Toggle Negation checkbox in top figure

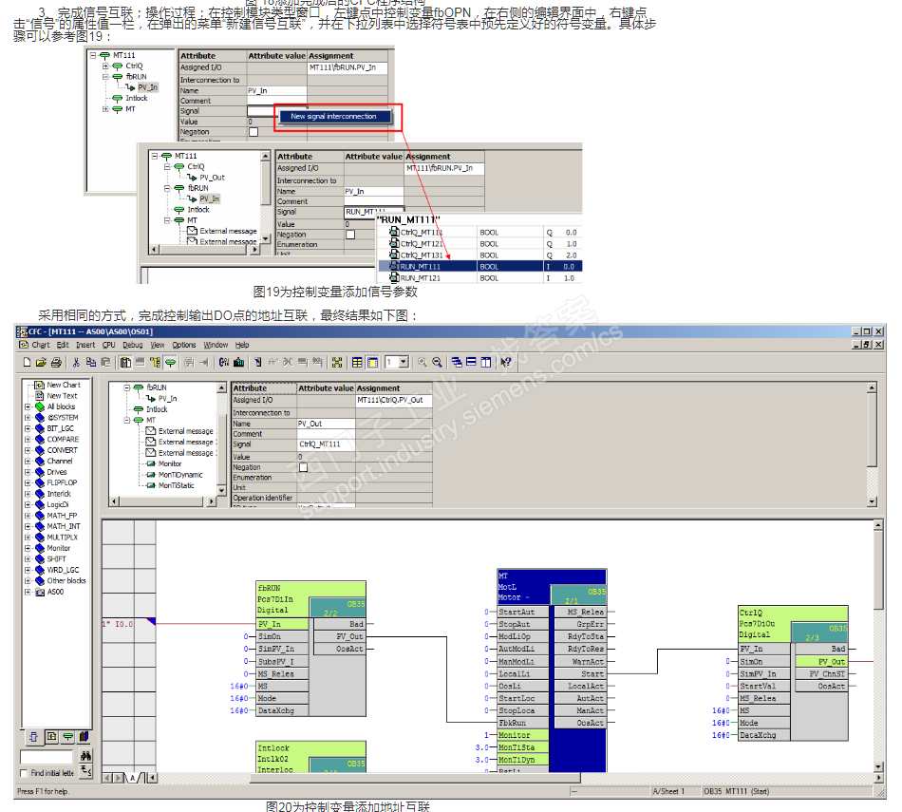254,132
